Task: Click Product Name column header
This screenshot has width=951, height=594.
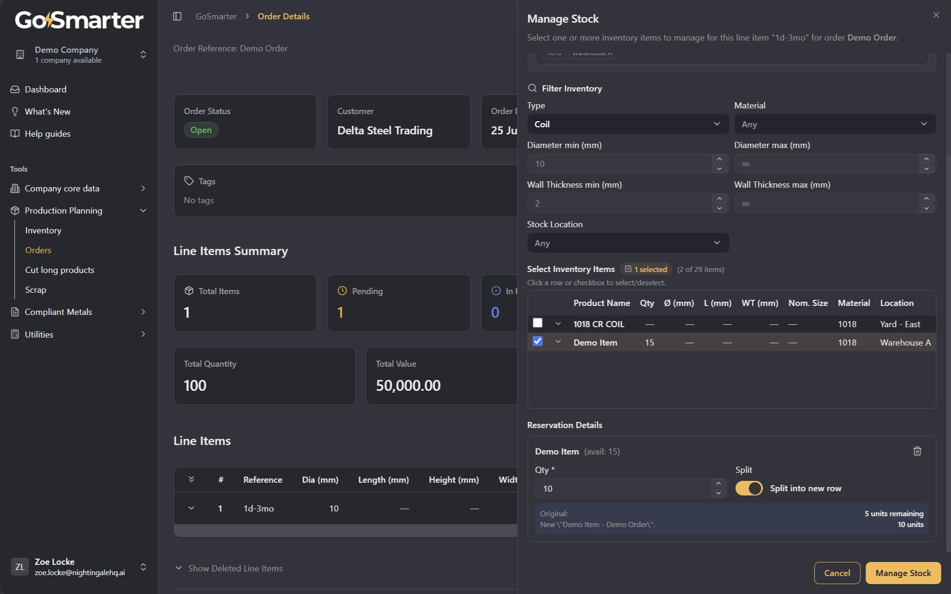Action: tap(601, 303)
